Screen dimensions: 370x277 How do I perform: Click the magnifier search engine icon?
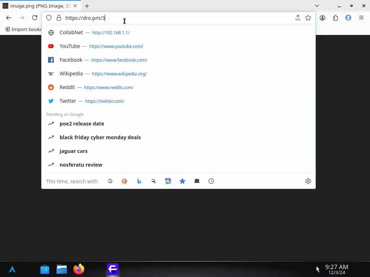[153, 181]
